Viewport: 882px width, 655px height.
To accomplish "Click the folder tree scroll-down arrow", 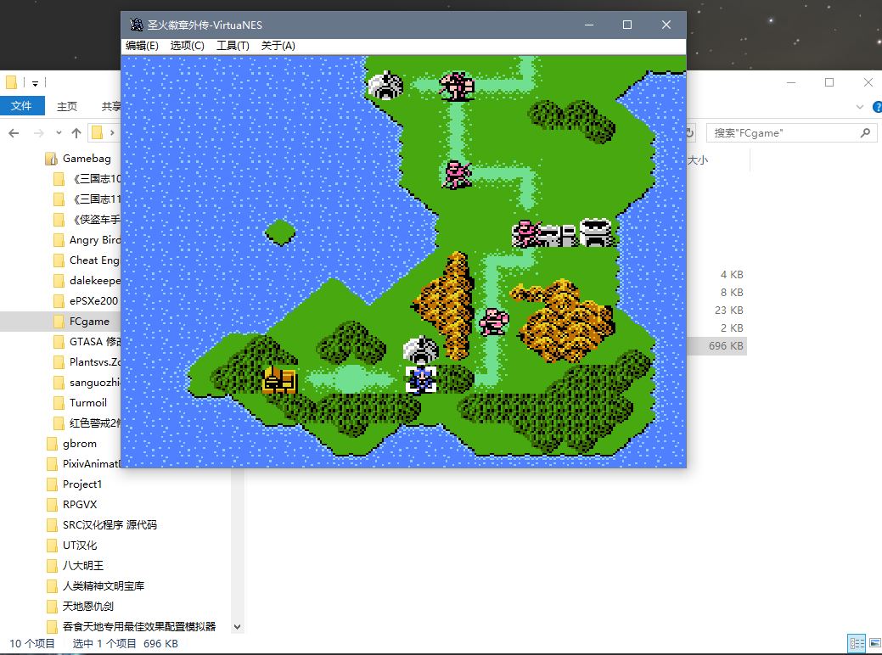I will point(238,626).
